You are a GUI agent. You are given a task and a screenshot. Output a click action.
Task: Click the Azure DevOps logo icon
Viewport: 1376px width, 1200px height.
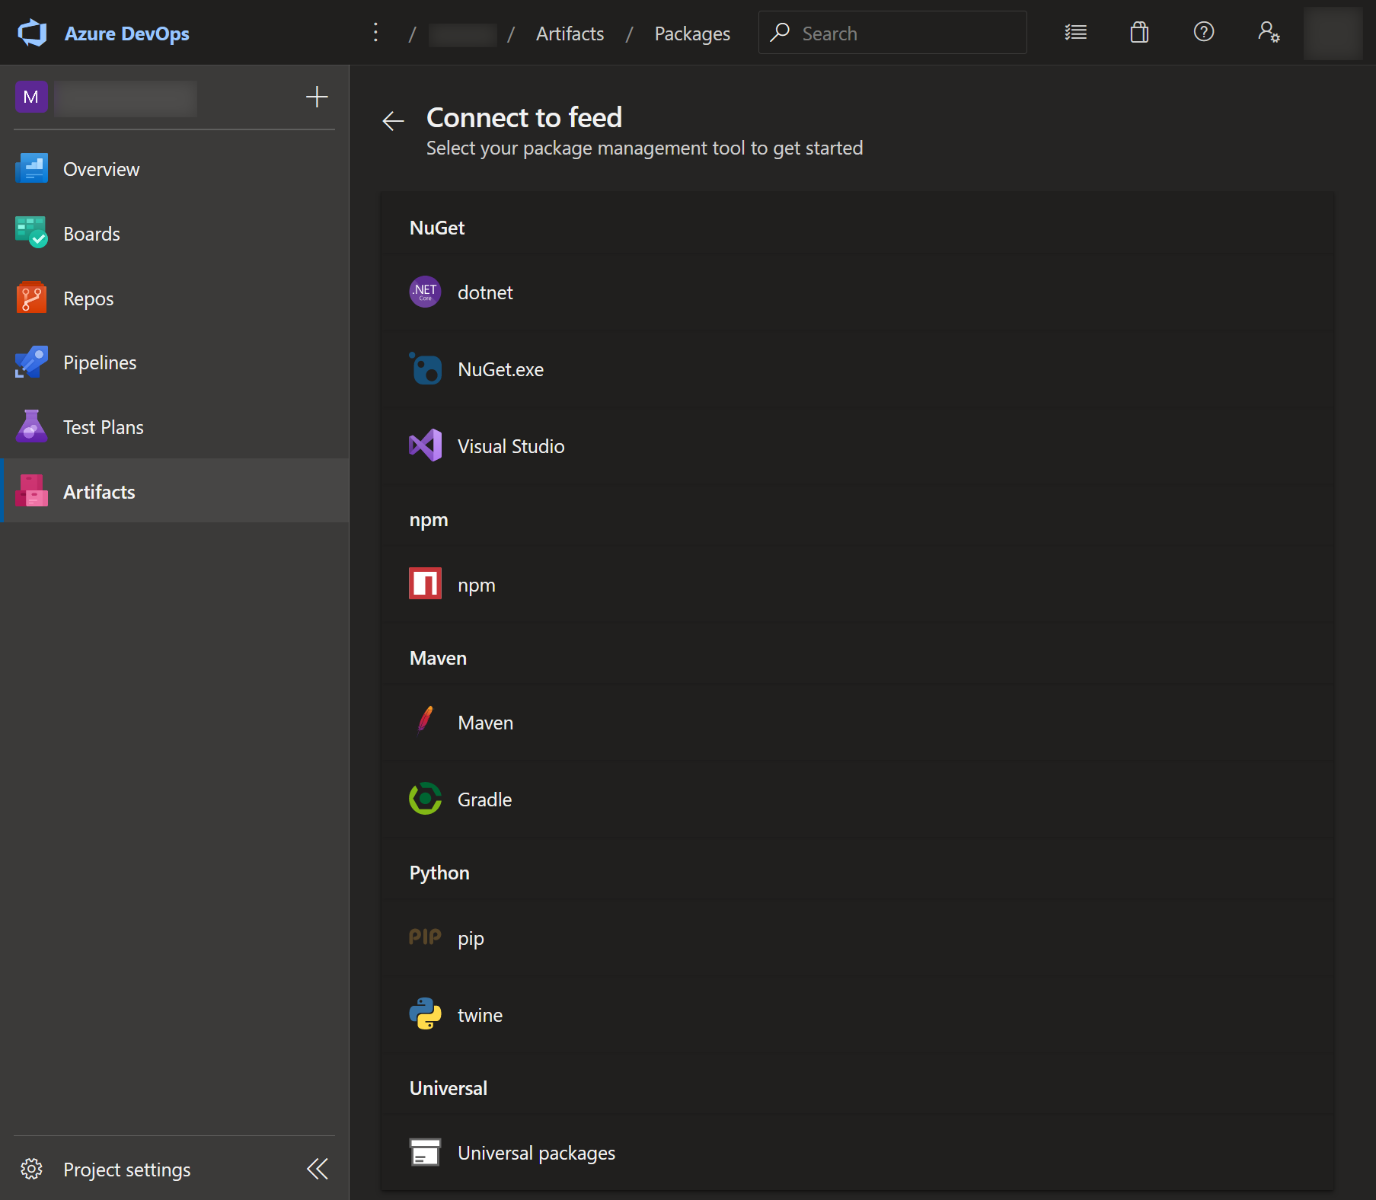(32, 34)
